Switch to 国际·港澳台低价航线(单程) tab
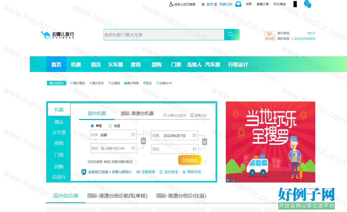The height and width of the screenshot is (212, 347). pos(117,196)
